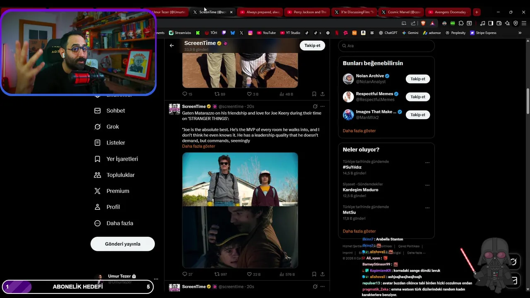
Task: Click Grok explain icon on Gaten Matarazzo post
Action: click(315, 106)
